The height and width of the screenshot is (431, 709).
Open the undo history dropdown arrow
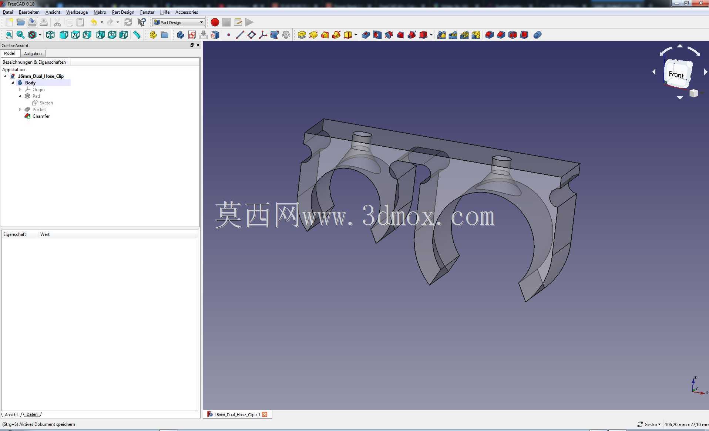pyautogui.click(x=102, y=22)
